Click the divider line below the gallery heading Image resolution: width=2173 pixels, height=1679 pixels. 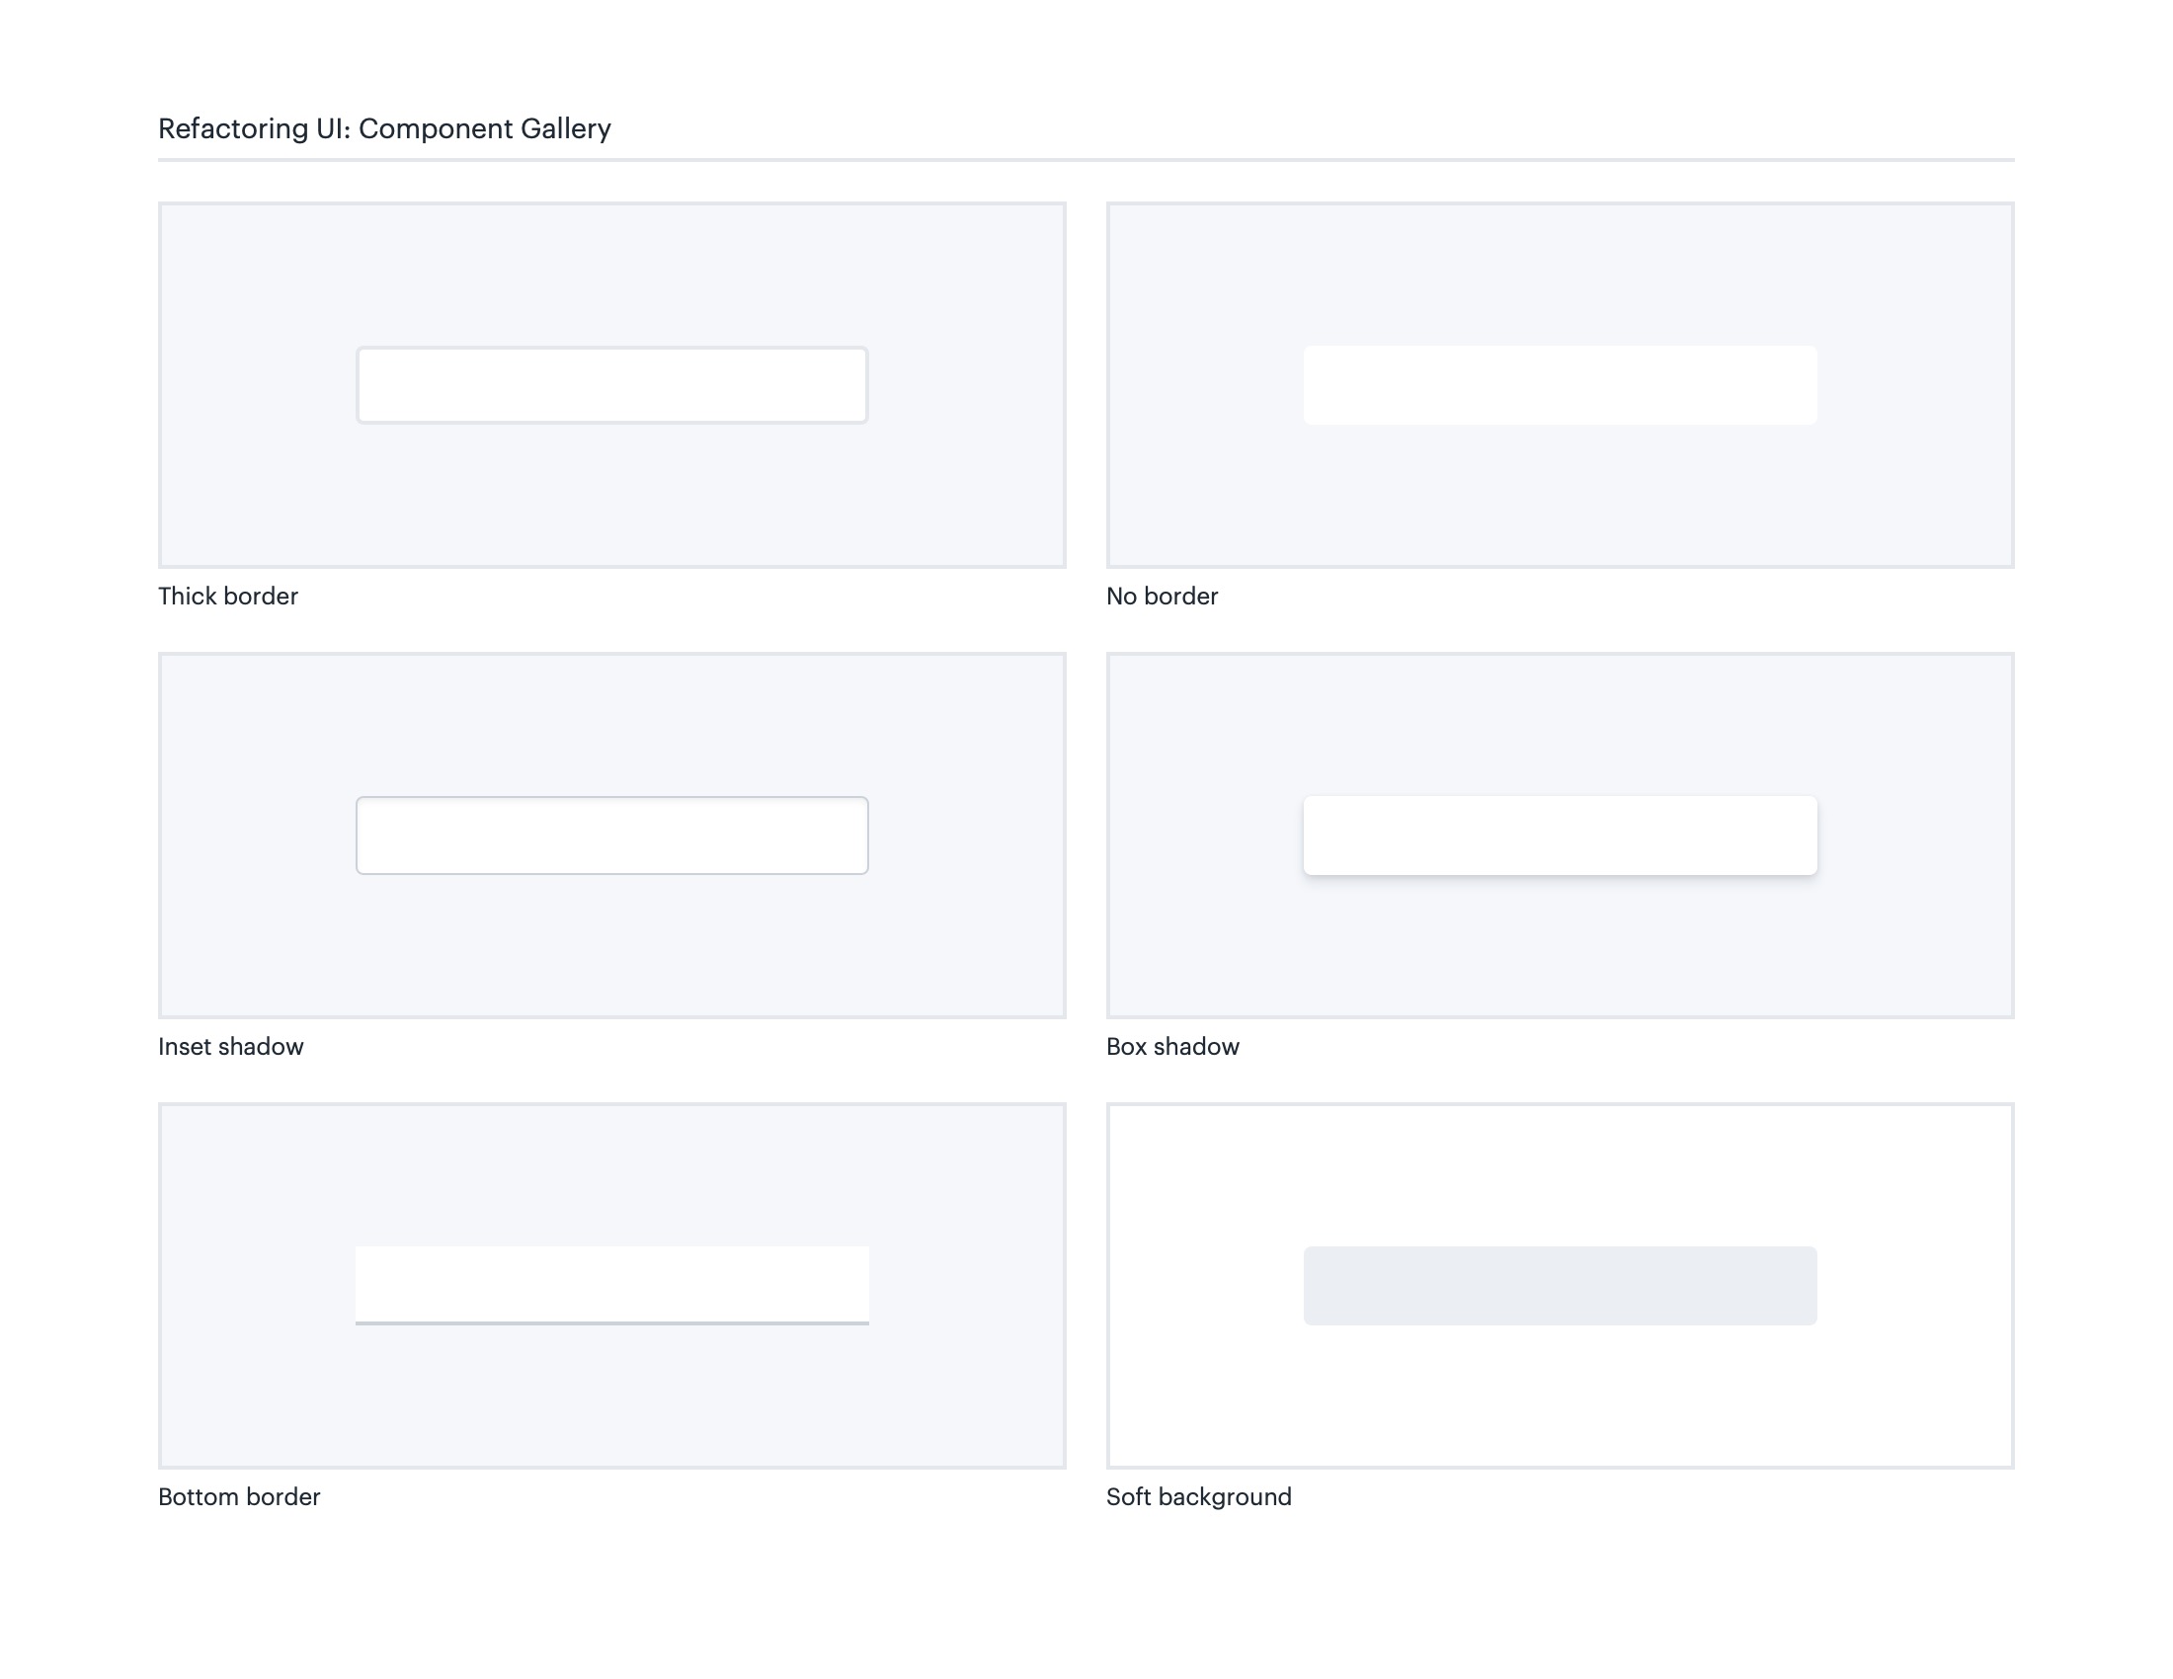pyautogui.click(x=1086, y=159)
